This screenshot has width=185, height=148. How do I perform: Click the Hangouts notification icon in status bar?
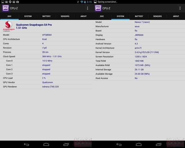click(10, 2)
